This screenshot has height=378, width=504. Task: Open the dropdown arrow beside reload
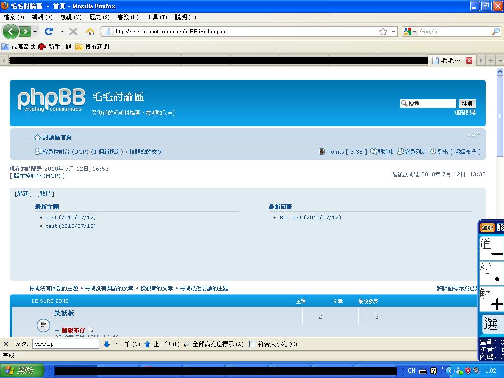[x=62, y=31]
